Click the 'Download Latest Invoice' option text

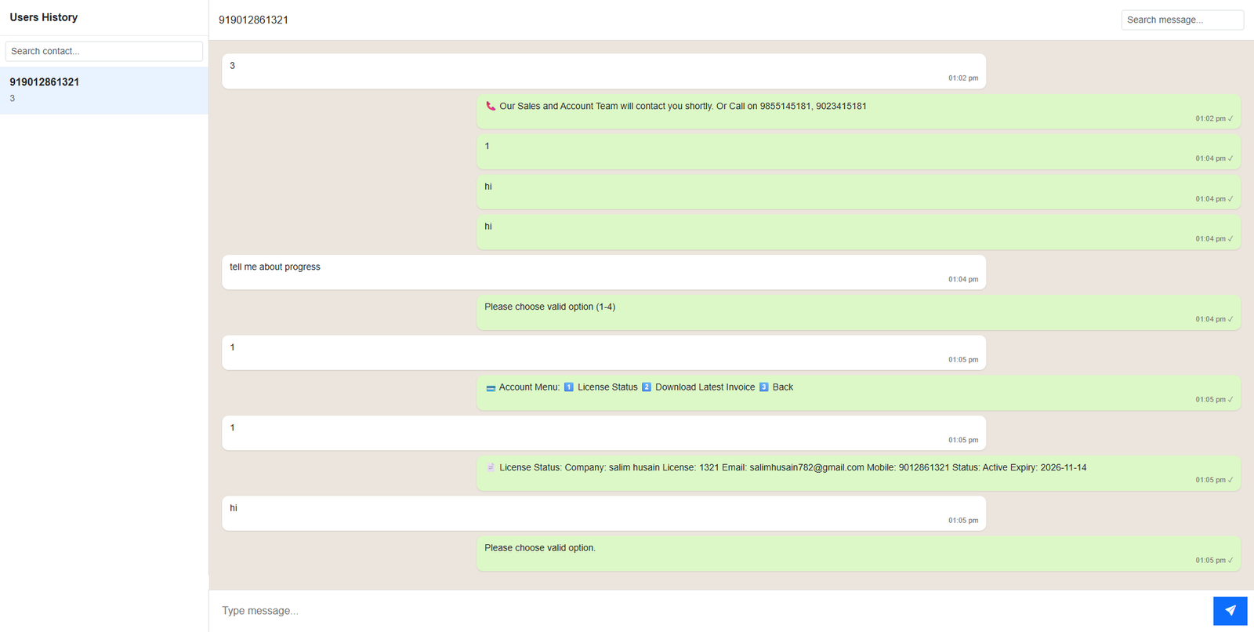[705, 387]
